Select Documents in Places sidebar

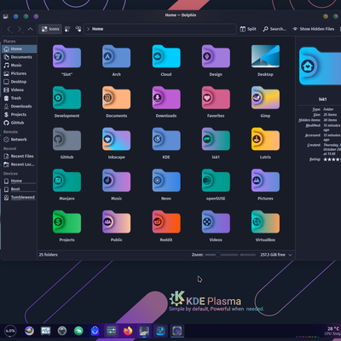[x=20, y=57]
